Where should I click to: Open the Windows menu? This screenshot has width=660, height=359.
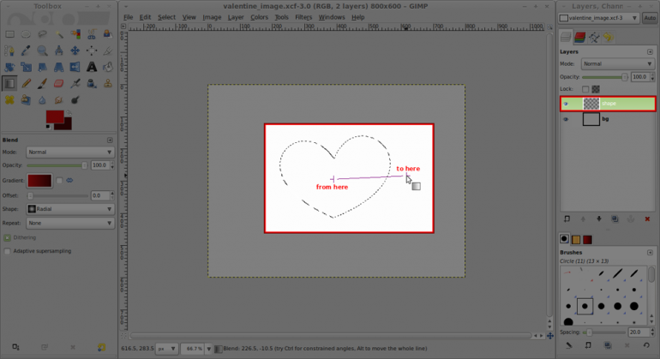[331, 17]
